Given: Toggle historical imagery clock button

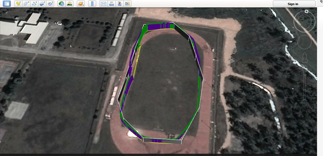Looking at the screenshot, I should coord(61,4).
